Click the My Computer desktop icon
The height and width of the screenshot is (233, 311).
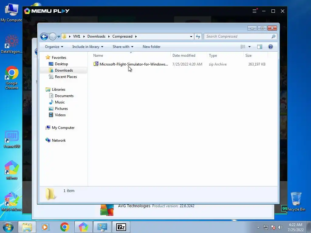pos(11,12)
